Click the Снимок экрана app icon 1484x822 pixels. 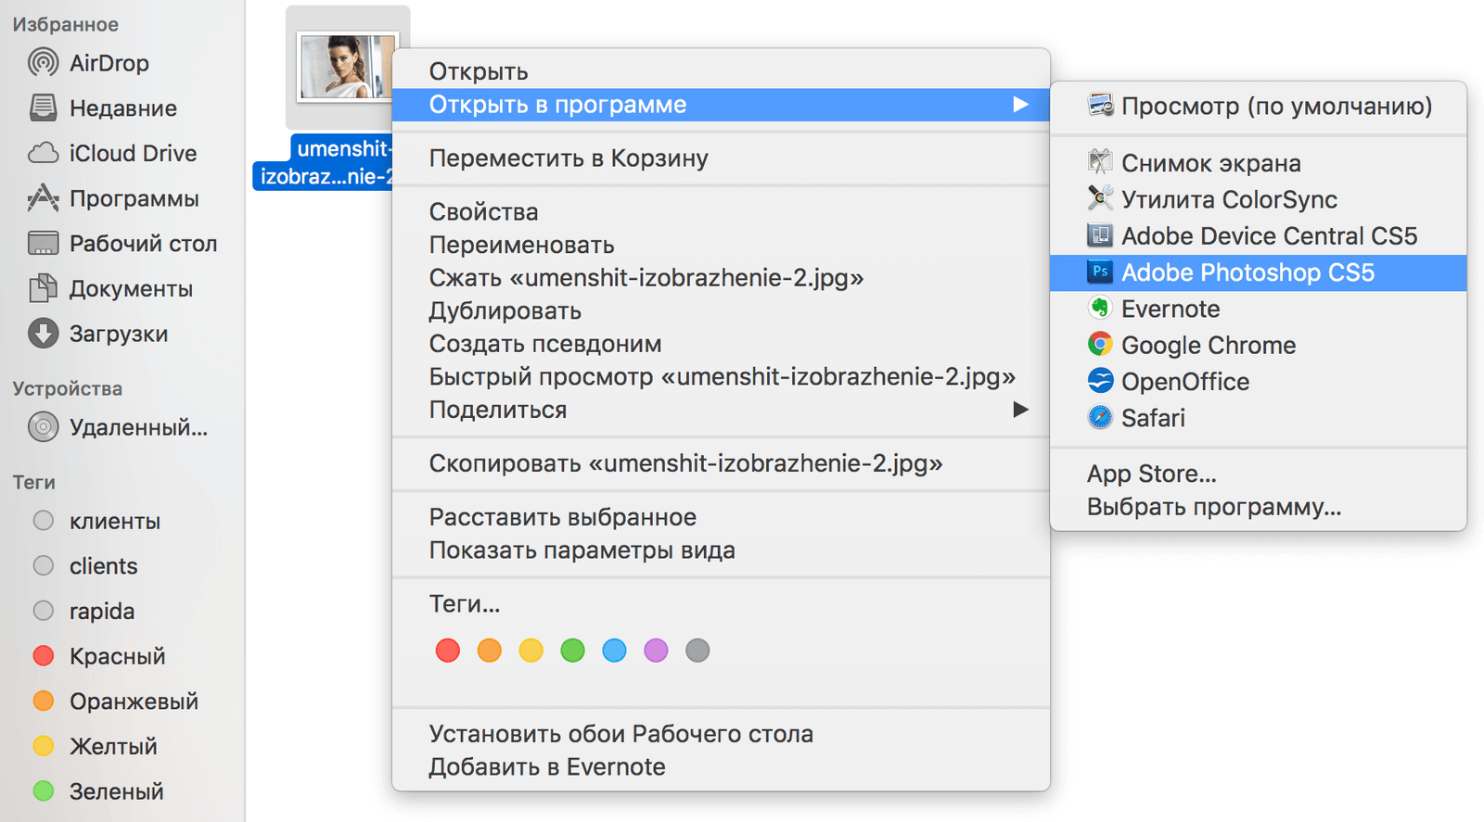click(1100, 162)
